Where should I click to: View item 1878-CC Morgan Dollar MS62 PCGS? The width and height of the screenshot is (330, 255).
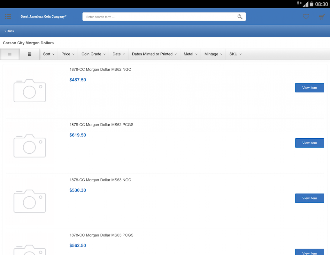click(x=309, y=143)
